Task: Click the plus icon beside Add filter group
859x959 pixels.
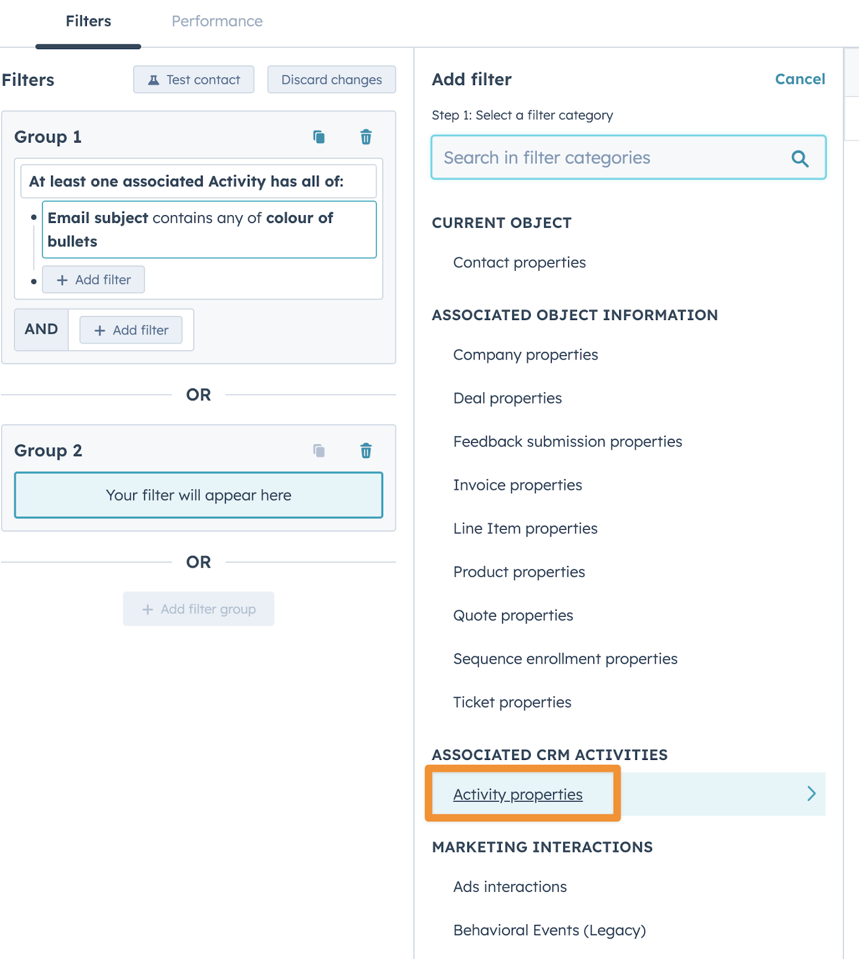Action: (x=146, y=609)
